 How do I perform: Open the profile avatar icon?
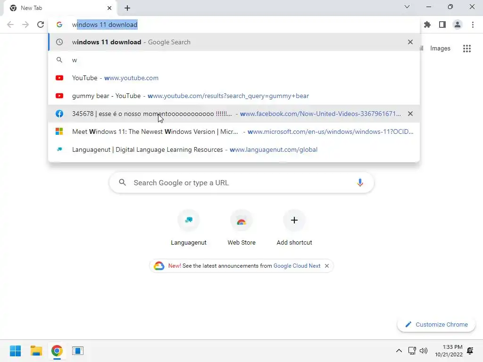458,25
